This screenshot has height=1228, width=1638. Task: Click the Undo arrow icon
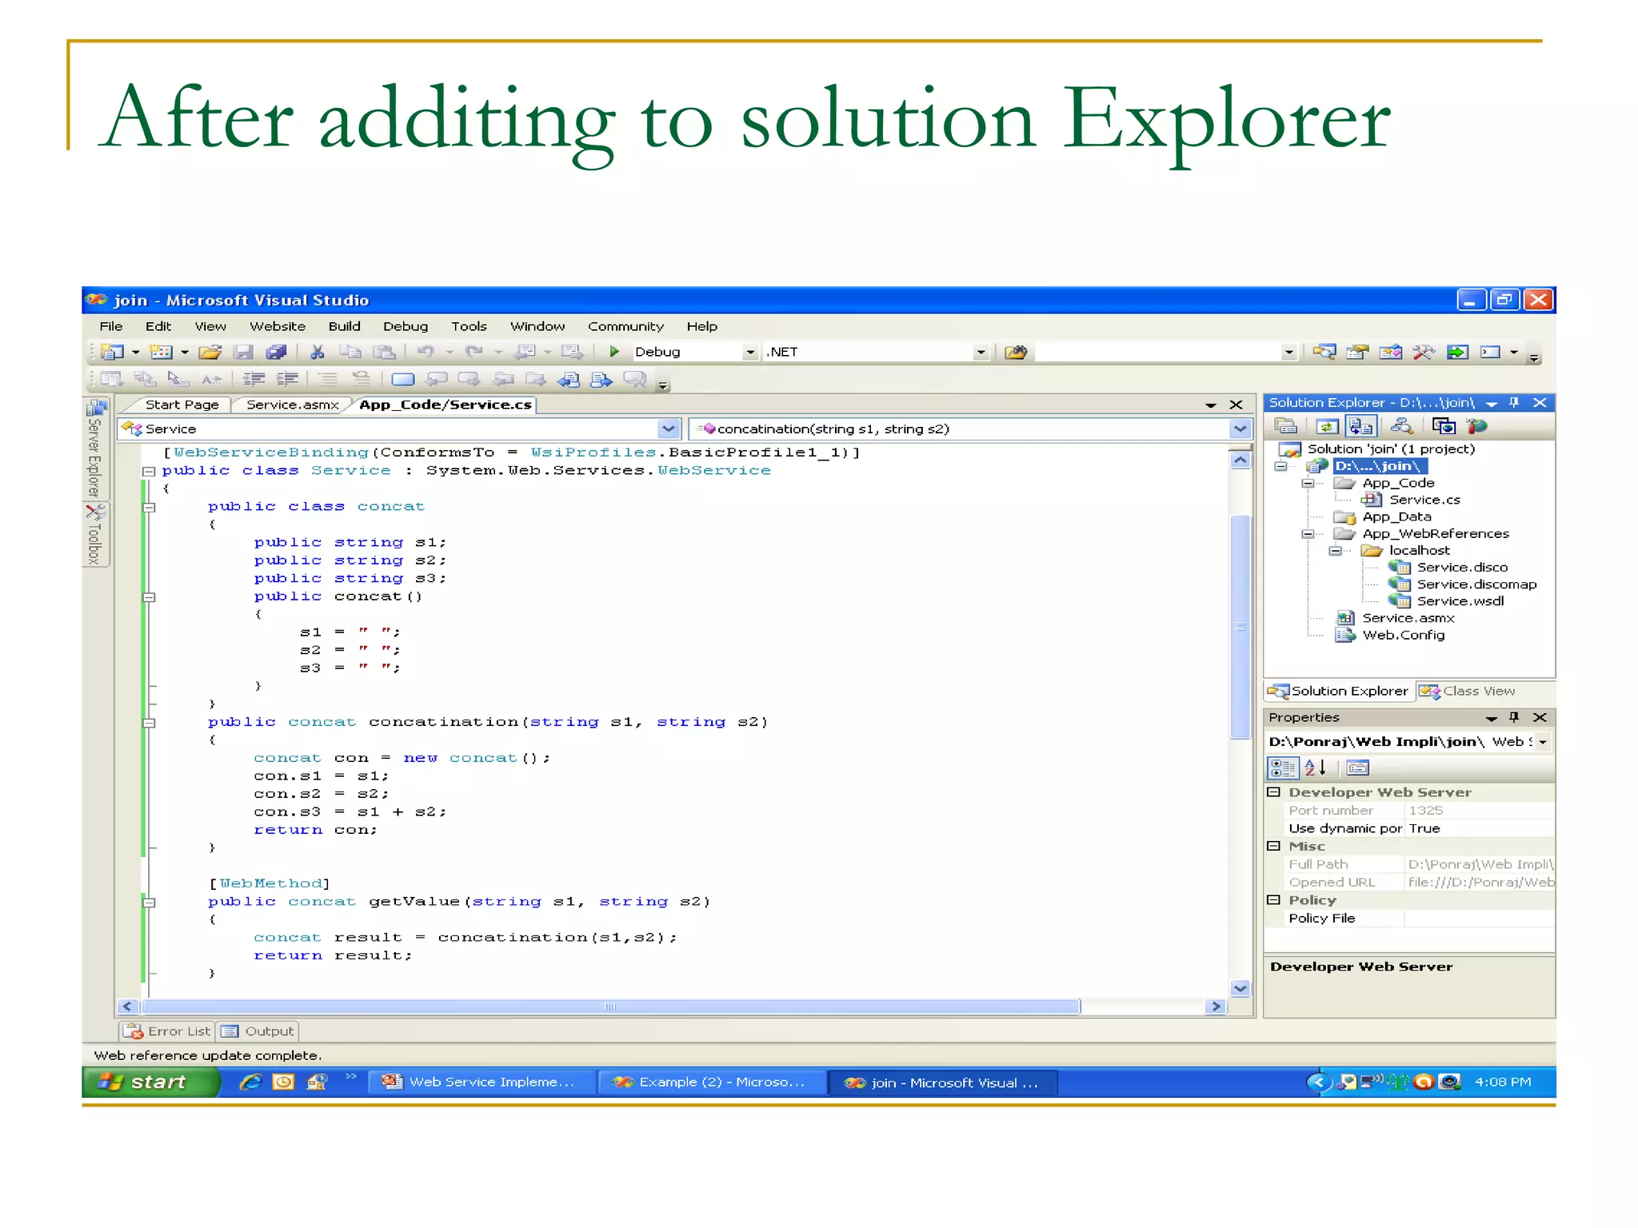(426, 352)
